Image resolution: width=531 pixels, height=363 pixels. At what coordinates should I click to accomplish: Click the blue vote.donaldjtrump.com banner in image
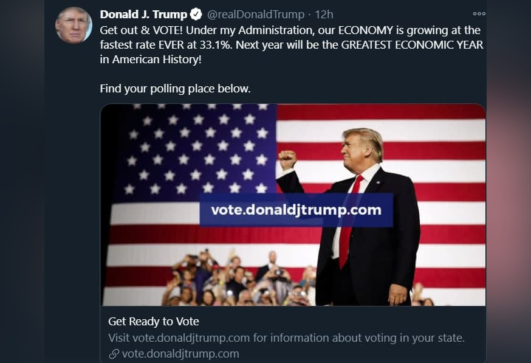pyautogui.click(x=296, y=210)
